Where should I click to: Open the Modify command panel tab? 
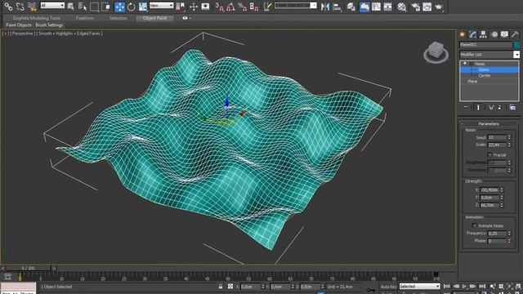(x=472, y=34)
